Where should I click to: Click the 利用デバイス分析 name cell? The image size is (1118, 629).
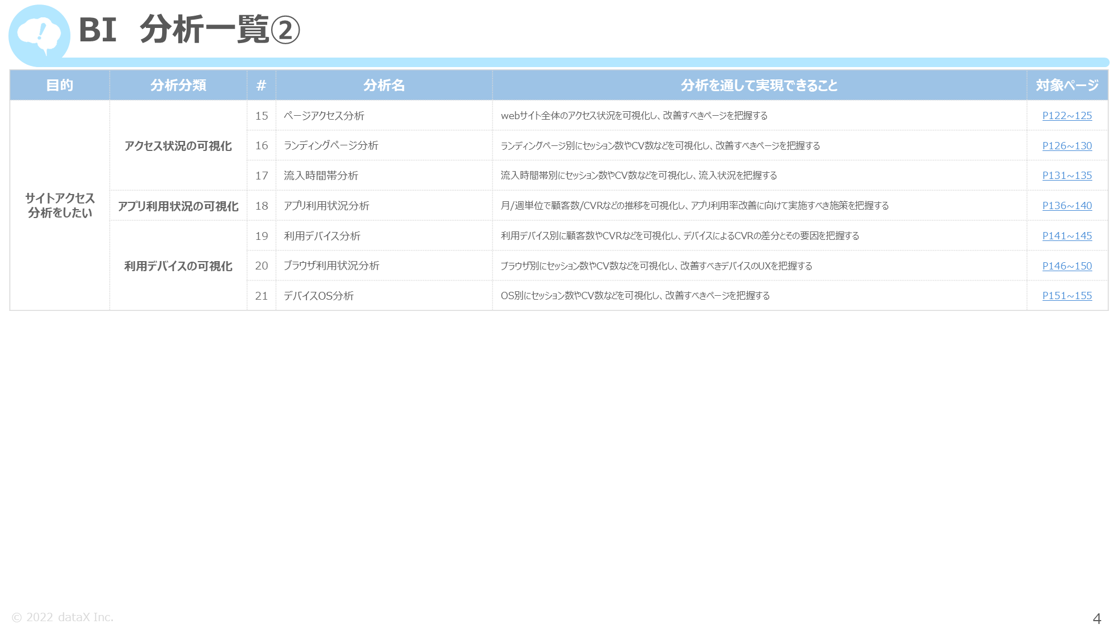click(384, 236)
